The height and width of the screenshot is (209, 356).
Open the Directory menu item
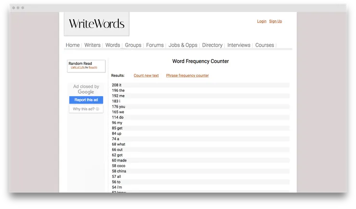pyautogui.click(x=212, y=45)
